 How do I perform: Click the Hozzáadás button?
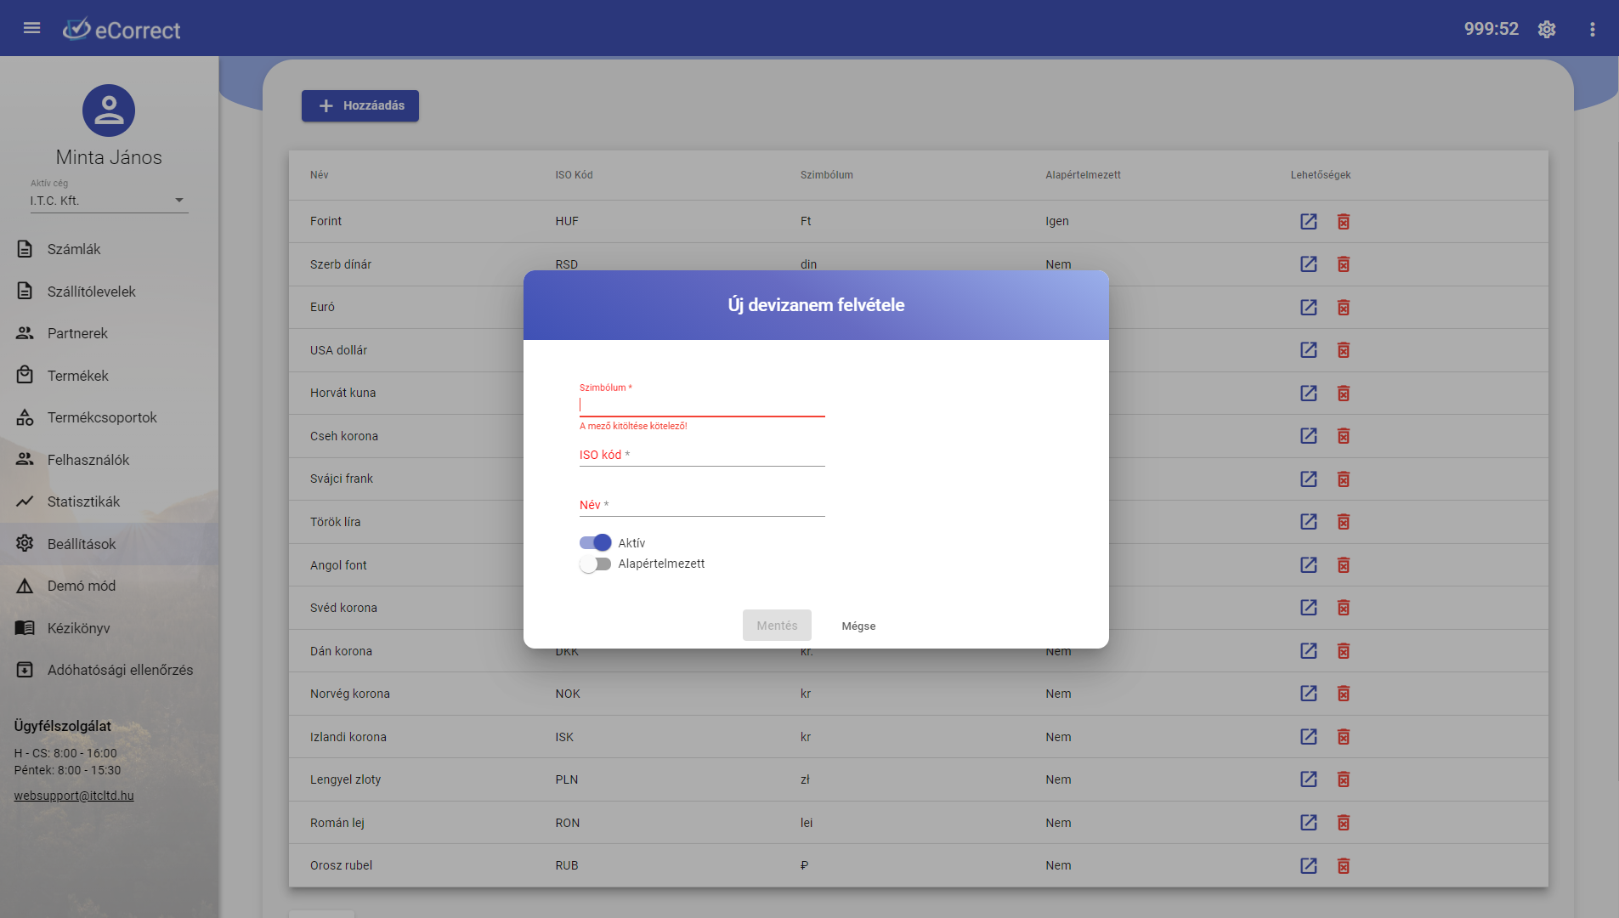[x=360, y=105]
